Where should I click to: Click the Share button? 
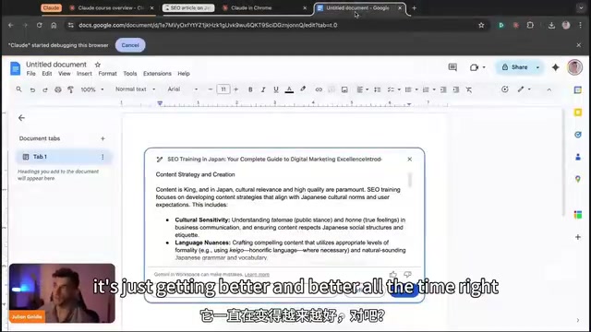click(515, 67)
